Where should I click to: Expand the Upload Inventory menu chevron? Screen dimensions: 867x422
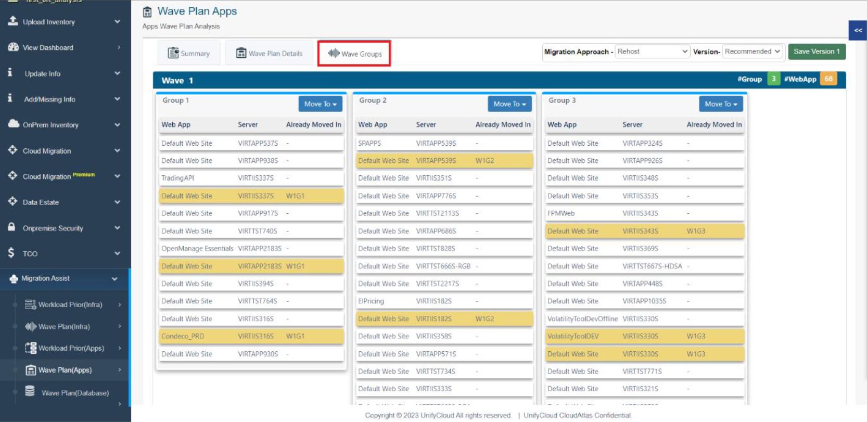pyautogui.click(x=118, y=21)
